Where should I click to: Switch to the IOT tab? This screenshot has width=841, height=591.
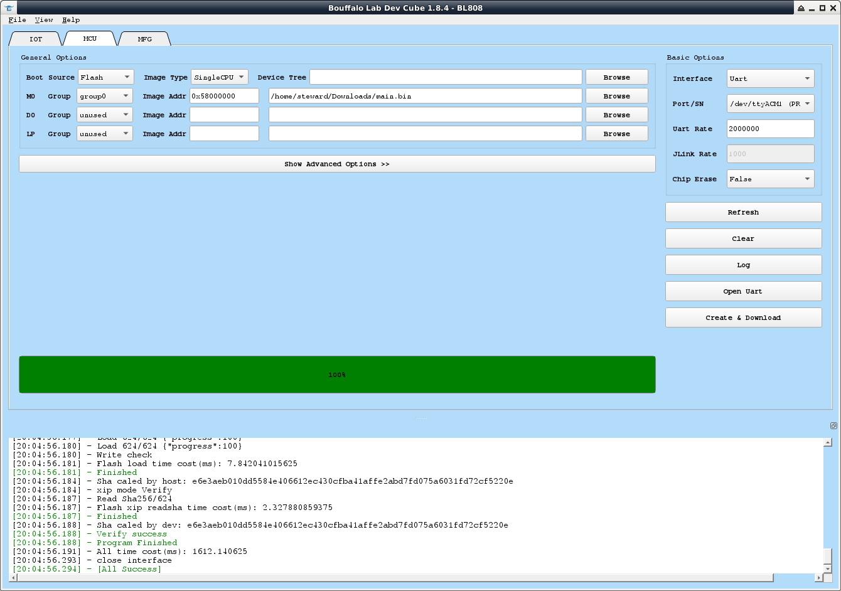[x=36, y=39]
